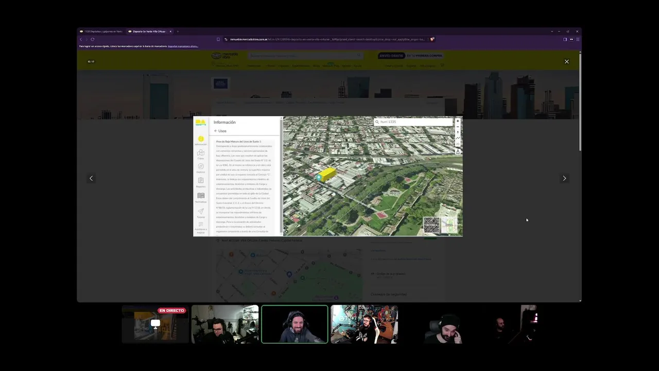659x371 pixels.
Task: Open a new browser tab
Action: click(178, 31)
